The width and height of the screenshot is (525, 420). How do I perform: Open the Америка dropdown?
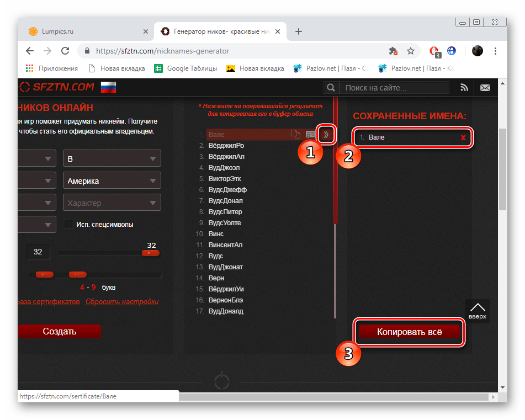[x=112, y=180]
